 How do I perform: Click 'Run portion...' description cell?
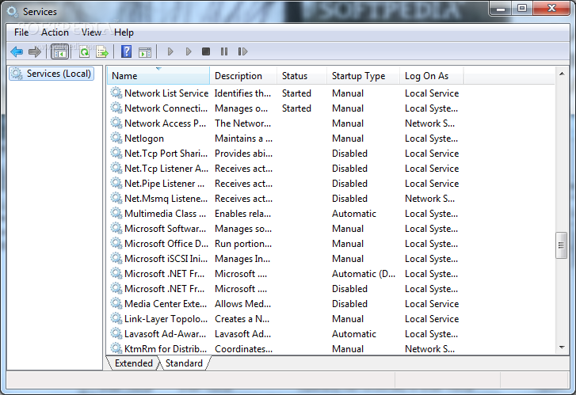(x=243, y=244)
